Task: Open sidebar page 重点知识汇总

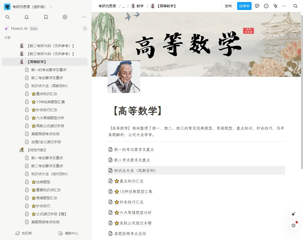Action: [x=45, y=94]
